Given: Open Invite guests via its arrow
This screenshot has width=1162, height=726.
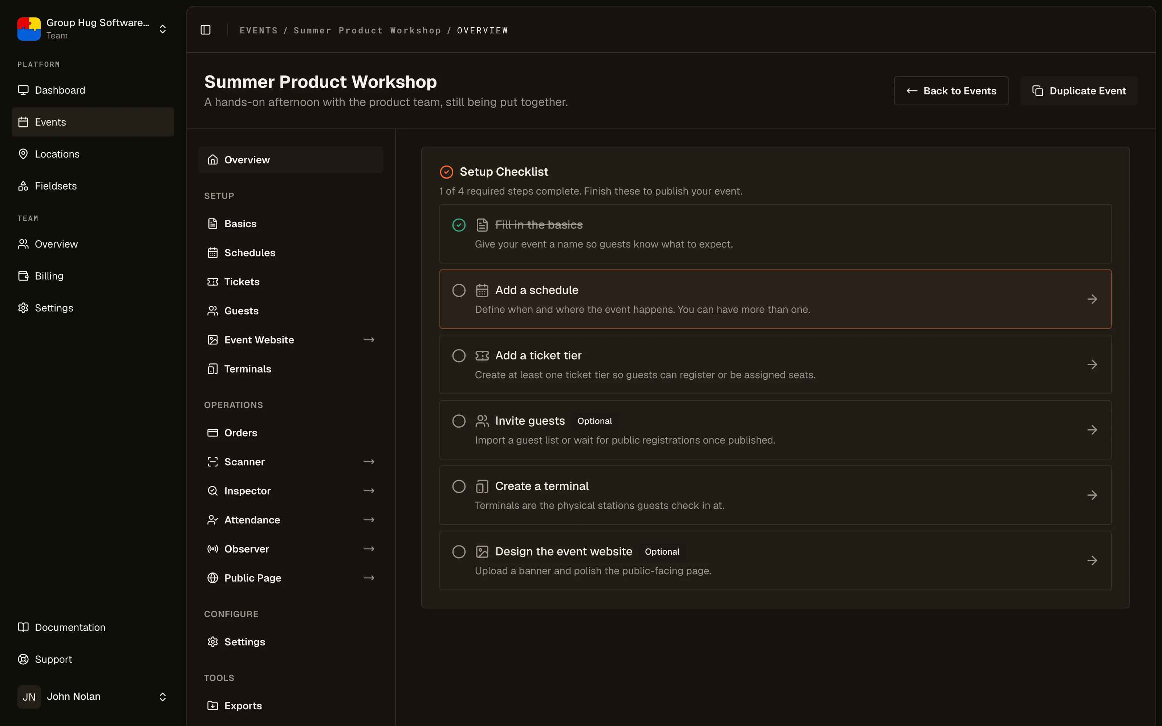Looking at the screenshot, I should tap(1092, 430).
